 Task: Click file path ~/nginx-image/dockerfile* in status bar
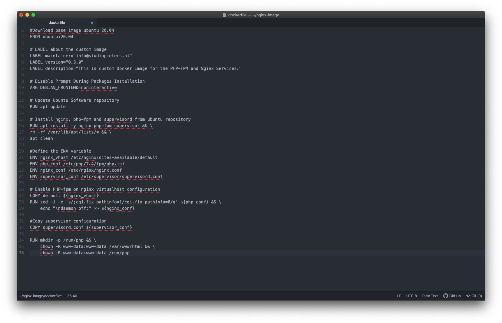41,296
